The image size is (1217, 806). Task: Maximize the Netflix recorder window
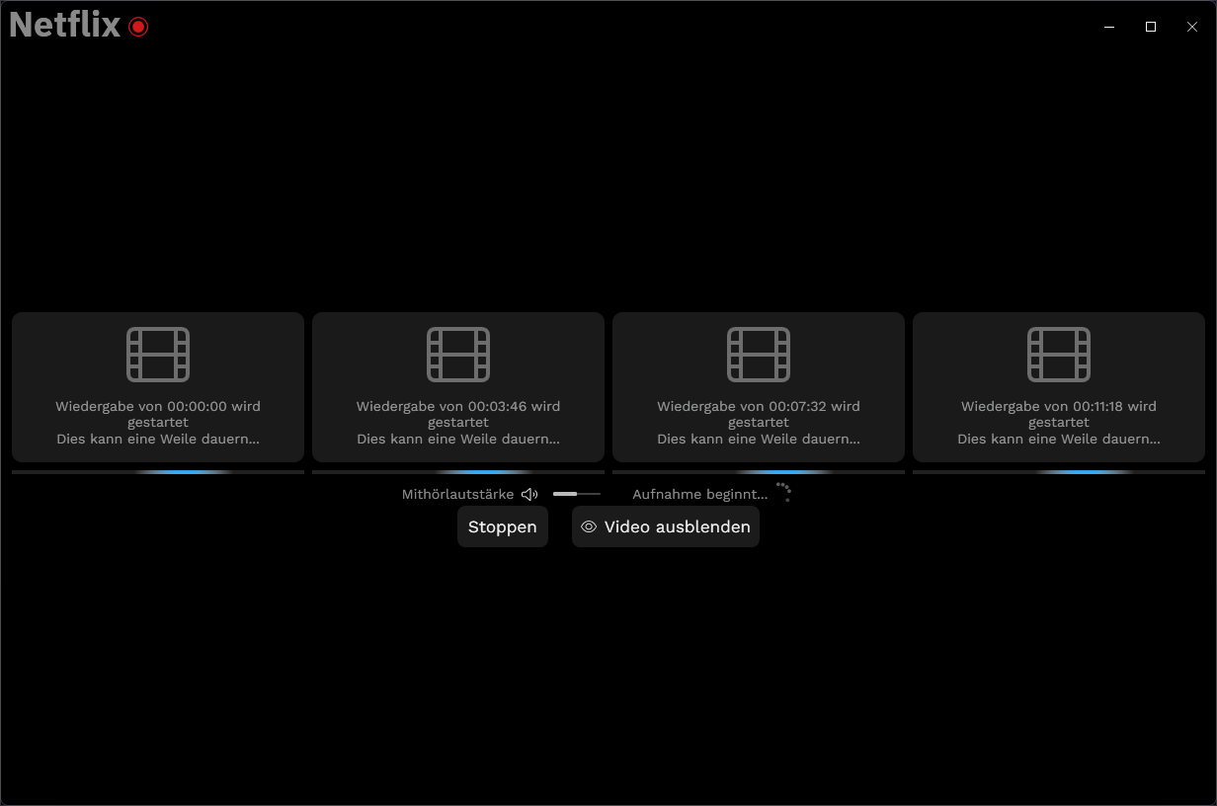point(1151,27)
